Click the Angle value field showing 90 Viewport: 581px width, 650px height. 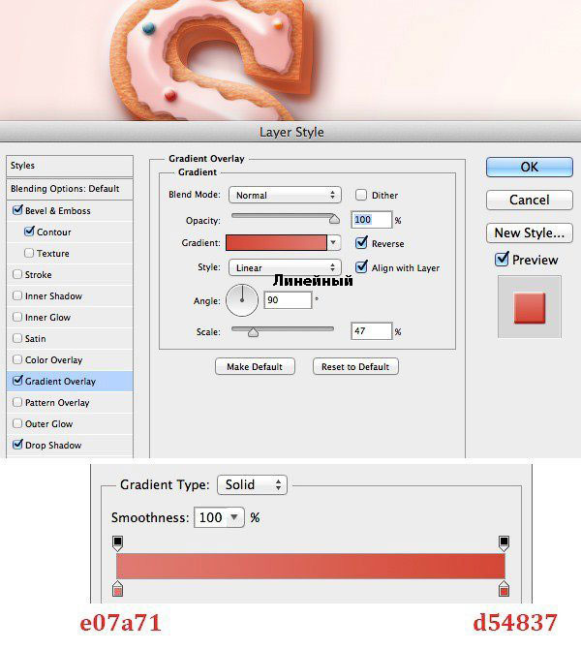(288, 299)
